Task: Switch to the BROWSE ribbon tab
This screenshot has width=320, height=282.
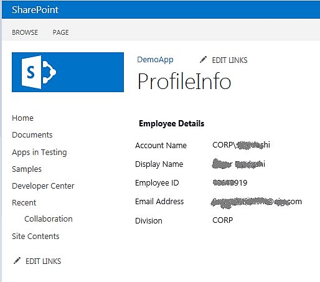Action: pos(25,32)
